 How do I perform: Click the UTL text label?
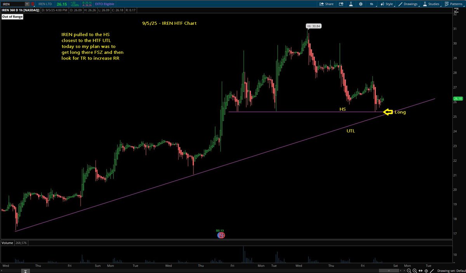point(351,131)
